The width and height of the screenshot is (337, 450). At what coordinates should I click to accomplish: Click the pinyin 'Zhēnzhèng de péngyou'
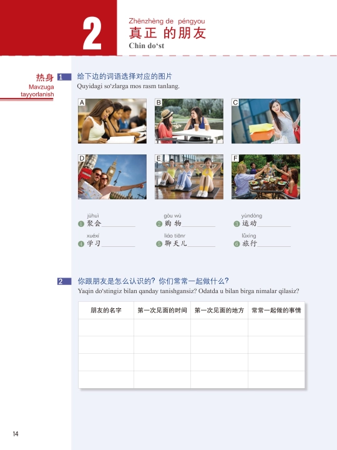(167, 21)
